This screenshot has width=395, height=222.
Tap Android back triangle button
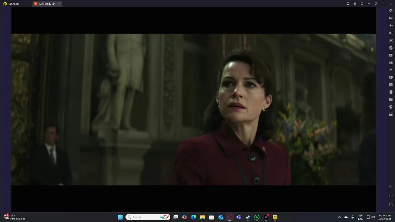(391, 187)
